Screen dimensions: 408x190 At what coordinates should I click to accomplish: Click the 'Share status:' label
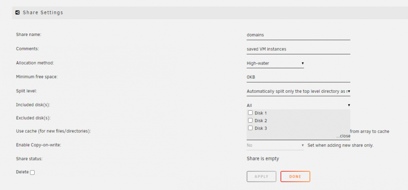[x=29, y=159]
